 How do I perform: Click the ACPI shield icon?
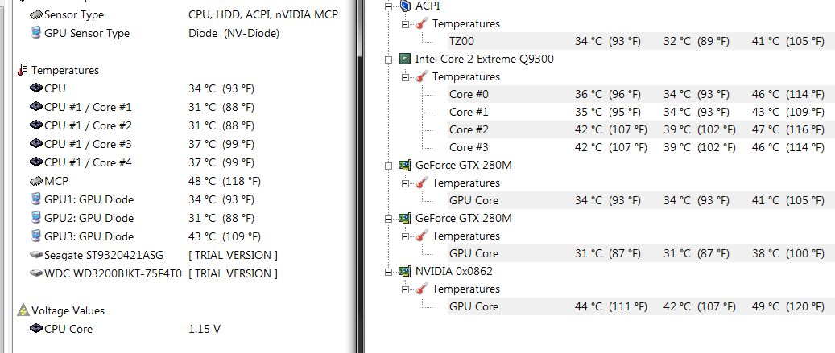(405, 6)
